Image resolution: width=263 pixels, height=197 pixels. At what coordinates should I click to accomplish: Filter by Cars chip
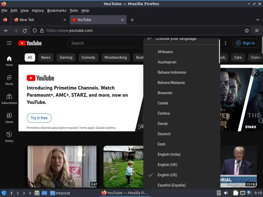pyautogui.click(x=238, y=57)
